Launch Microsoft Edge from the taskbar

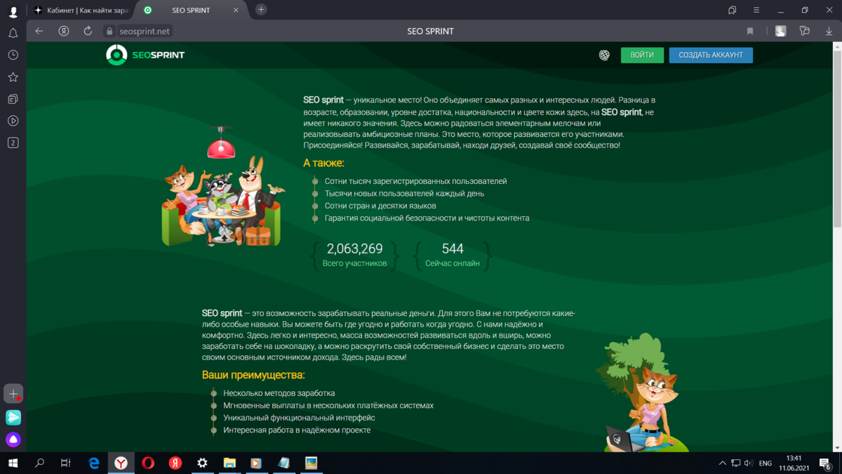click(x=94, y=463)
